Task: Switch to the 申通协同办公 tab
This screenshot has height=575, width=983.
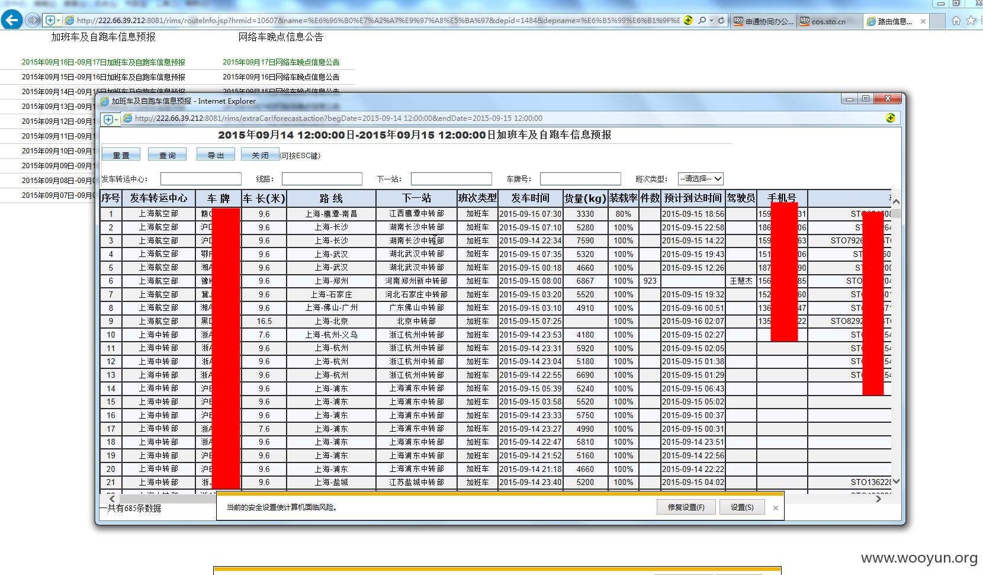Action: tap(764, 21)
